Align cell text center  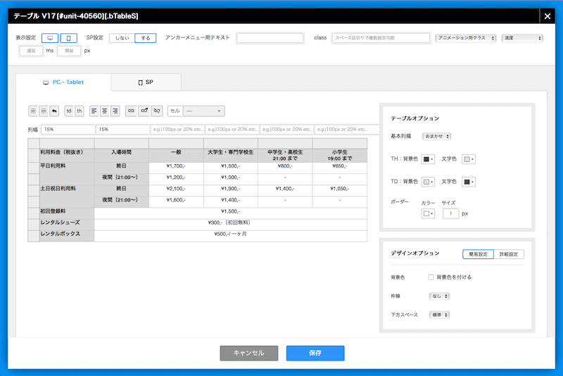[x=104, y=111]
